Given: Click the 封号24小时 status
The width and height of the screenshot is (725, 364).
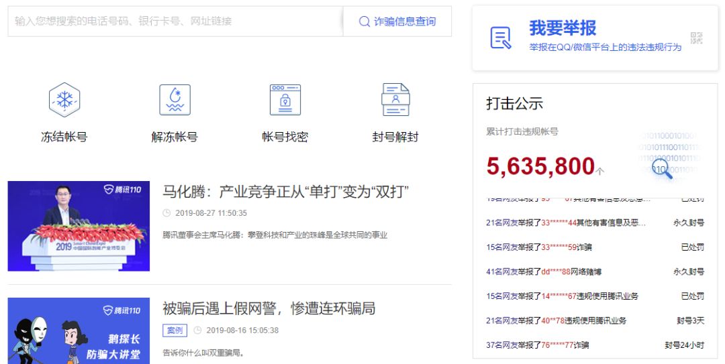Looking at the screenshot, I should (685, 345).
